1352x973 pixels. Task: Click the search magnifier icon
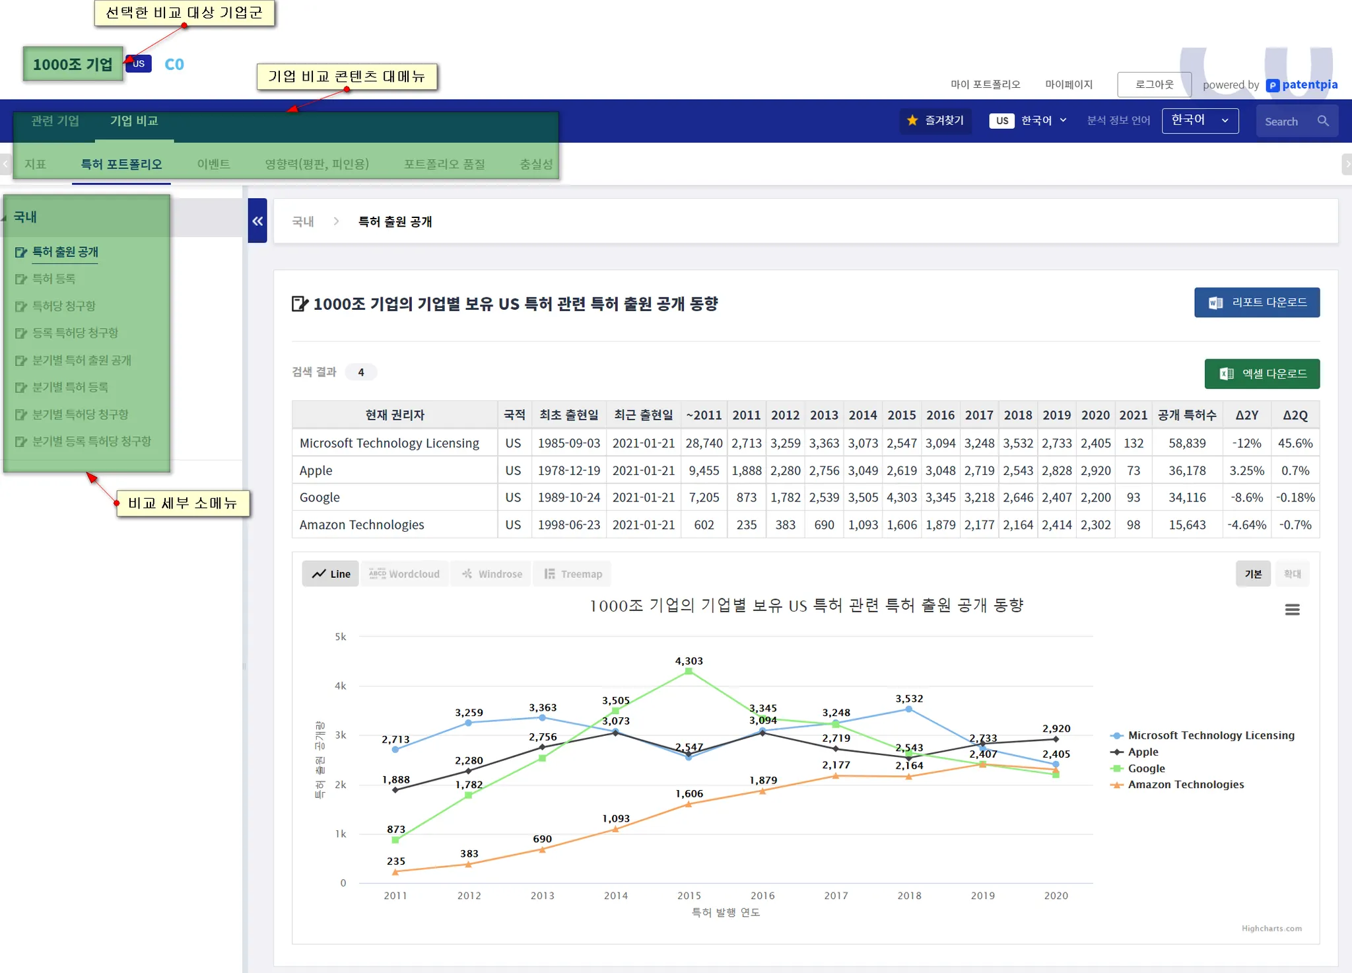coord(1323,121)
